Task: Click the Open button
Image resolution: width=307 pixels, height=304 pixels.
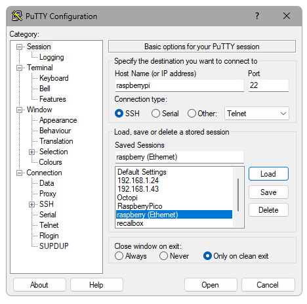Action: click(x=211, y=285)
